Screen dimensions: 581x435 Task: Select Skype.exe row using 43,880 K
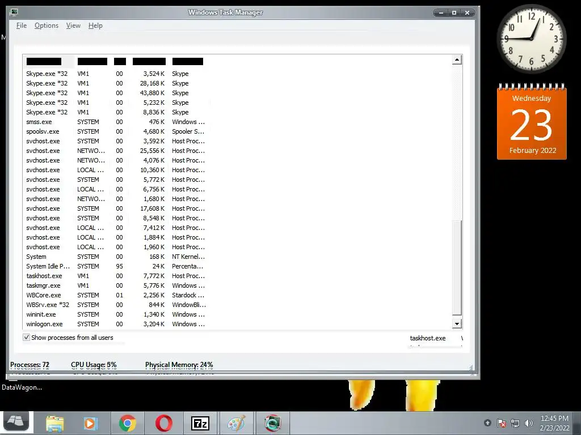pos(116,93)
